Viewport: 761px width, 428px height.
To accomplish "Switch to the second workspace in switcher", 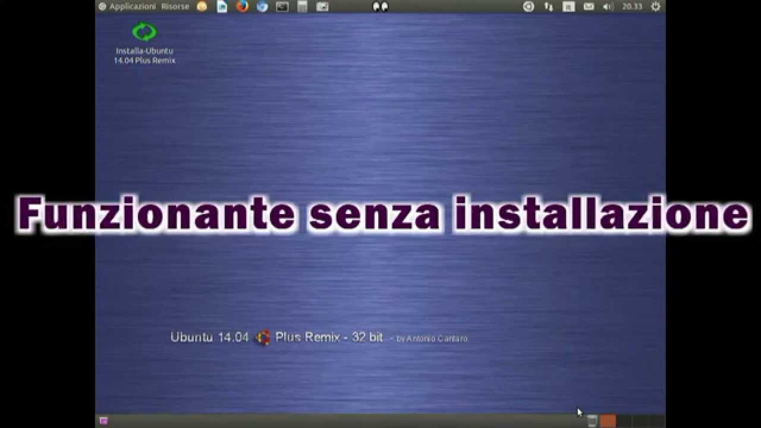I will pyautogui.click(x=624, y=421).
